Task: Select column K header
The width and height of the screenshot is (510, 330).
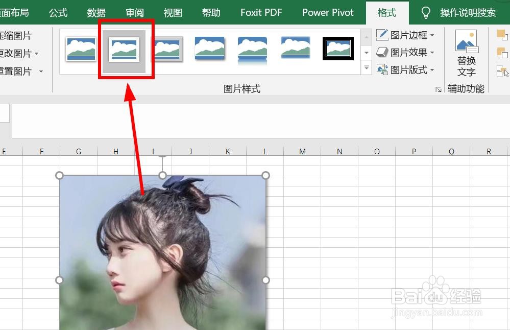Action: pyautogui.click(x=228, y=151)
